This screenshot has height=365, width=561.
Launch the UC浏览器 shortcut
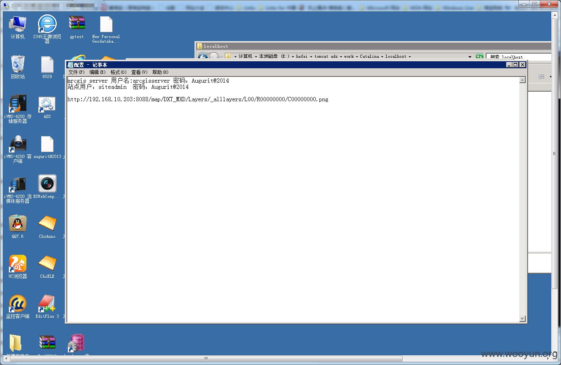[x=17, y=267]
